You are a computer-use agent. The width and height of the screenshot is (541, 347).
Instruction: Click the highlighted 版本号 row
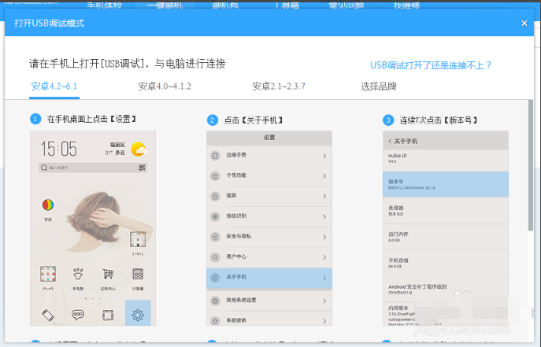click(x=446, y=184)
